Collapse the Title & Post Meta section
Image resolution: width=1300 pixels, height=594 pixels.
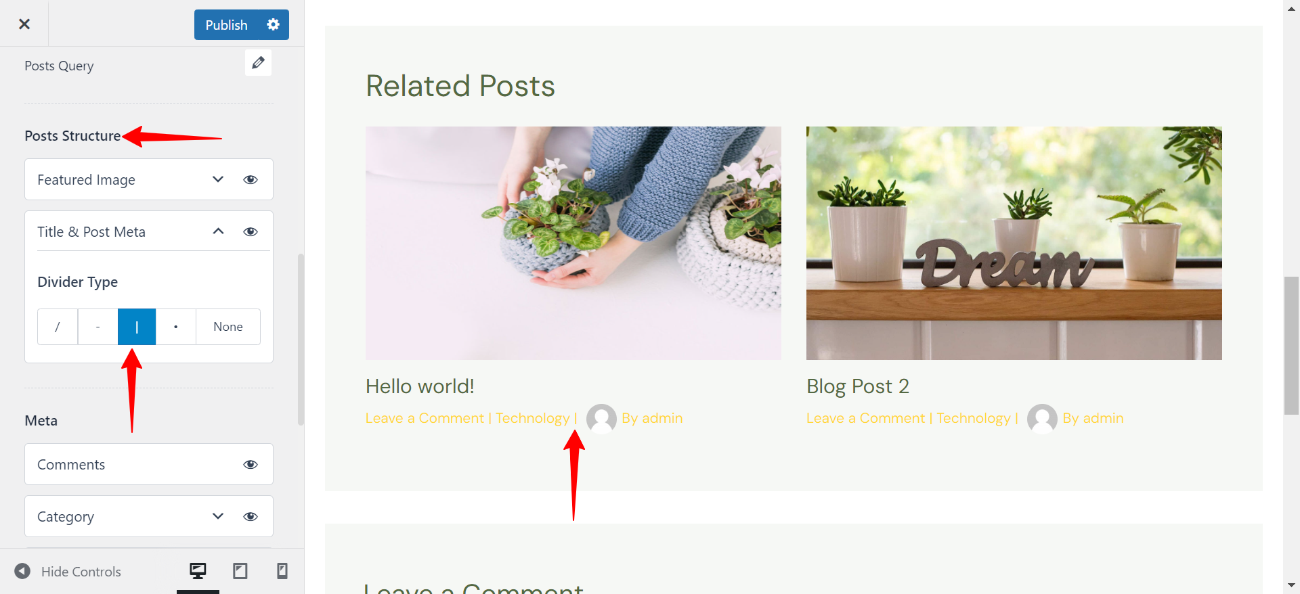(x=218, y=231)
